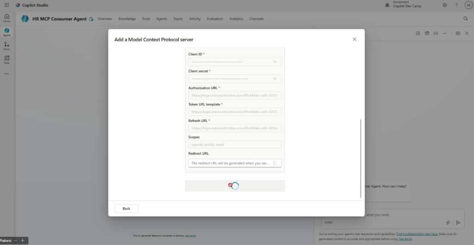The image size is (474, 245).
Task: Open Find troubleshooting help here link
Action: click(x=417, y=234)
